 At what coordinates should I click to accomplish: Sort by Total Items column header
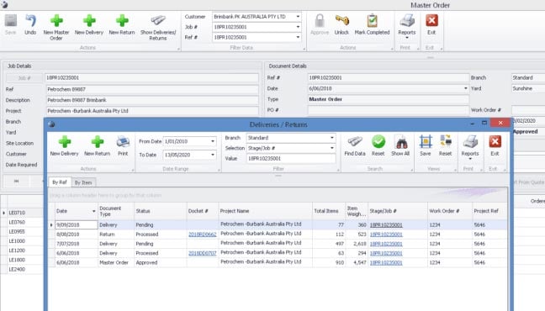click(329, 211)
